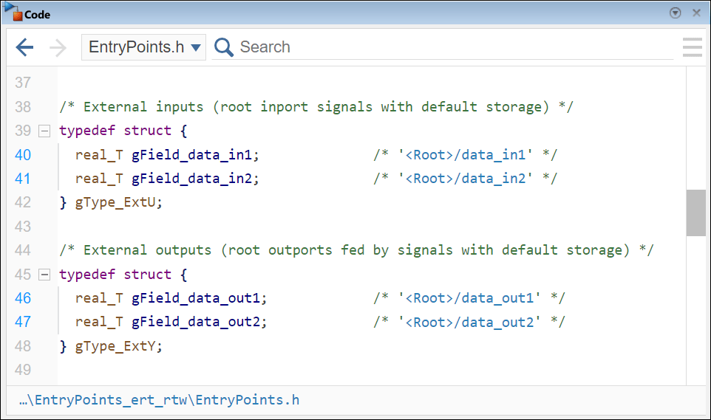
Task: Click line number 46
Action: [23, 298]
